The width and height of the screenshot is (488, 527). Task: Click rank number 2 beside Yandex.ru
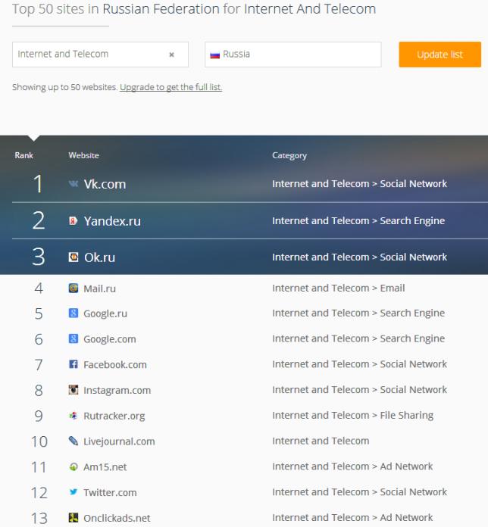pos(39,221)
